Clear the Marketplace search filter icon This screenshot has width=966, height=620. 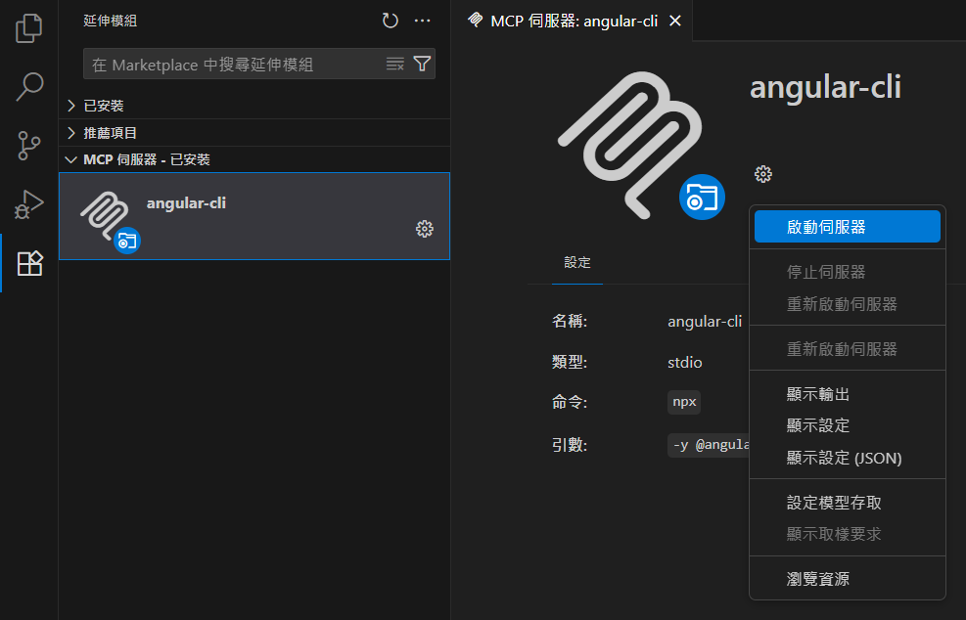pyautogui.click(x=394, y=63)
